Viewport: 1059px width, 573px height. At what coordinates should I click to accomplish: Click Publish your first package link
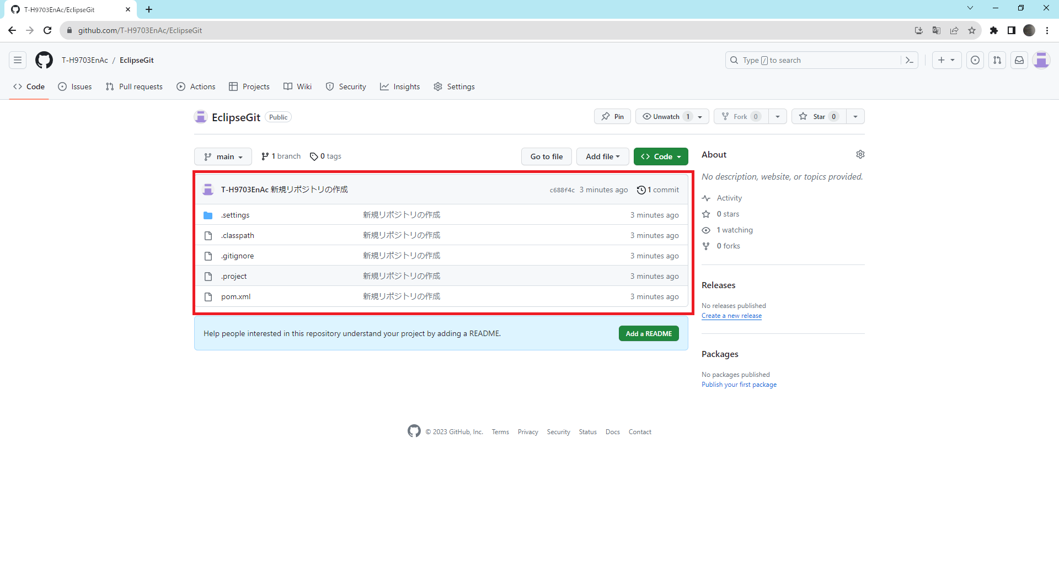coord(739,385)
